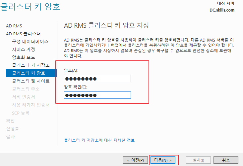Focus the 암호 확인(C) confirm password field
This screenshot has height=166, width=243.
click(x=97, y=95)
